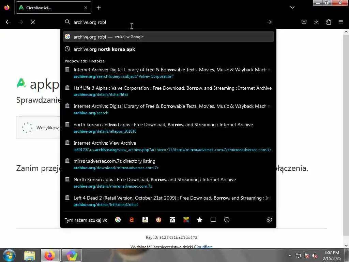Open the Firefox hamburger menu

341,22
